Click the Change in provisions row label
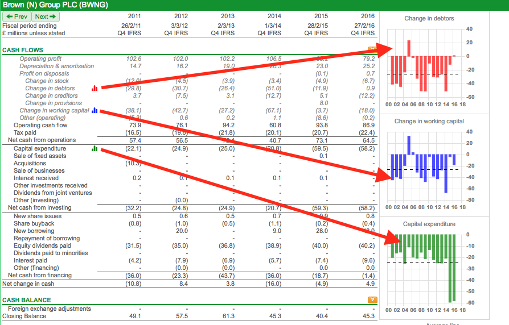 (x=54, y=103)
